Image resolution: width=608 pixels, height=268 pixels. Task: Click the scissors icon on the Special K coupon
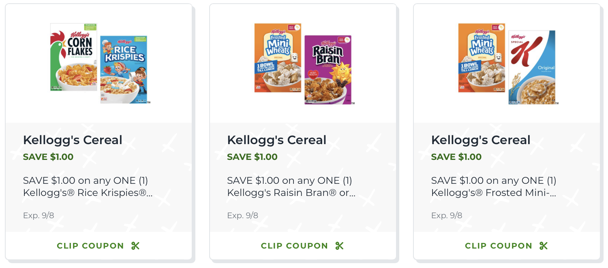pyautogui.click(x=544, y=245)
